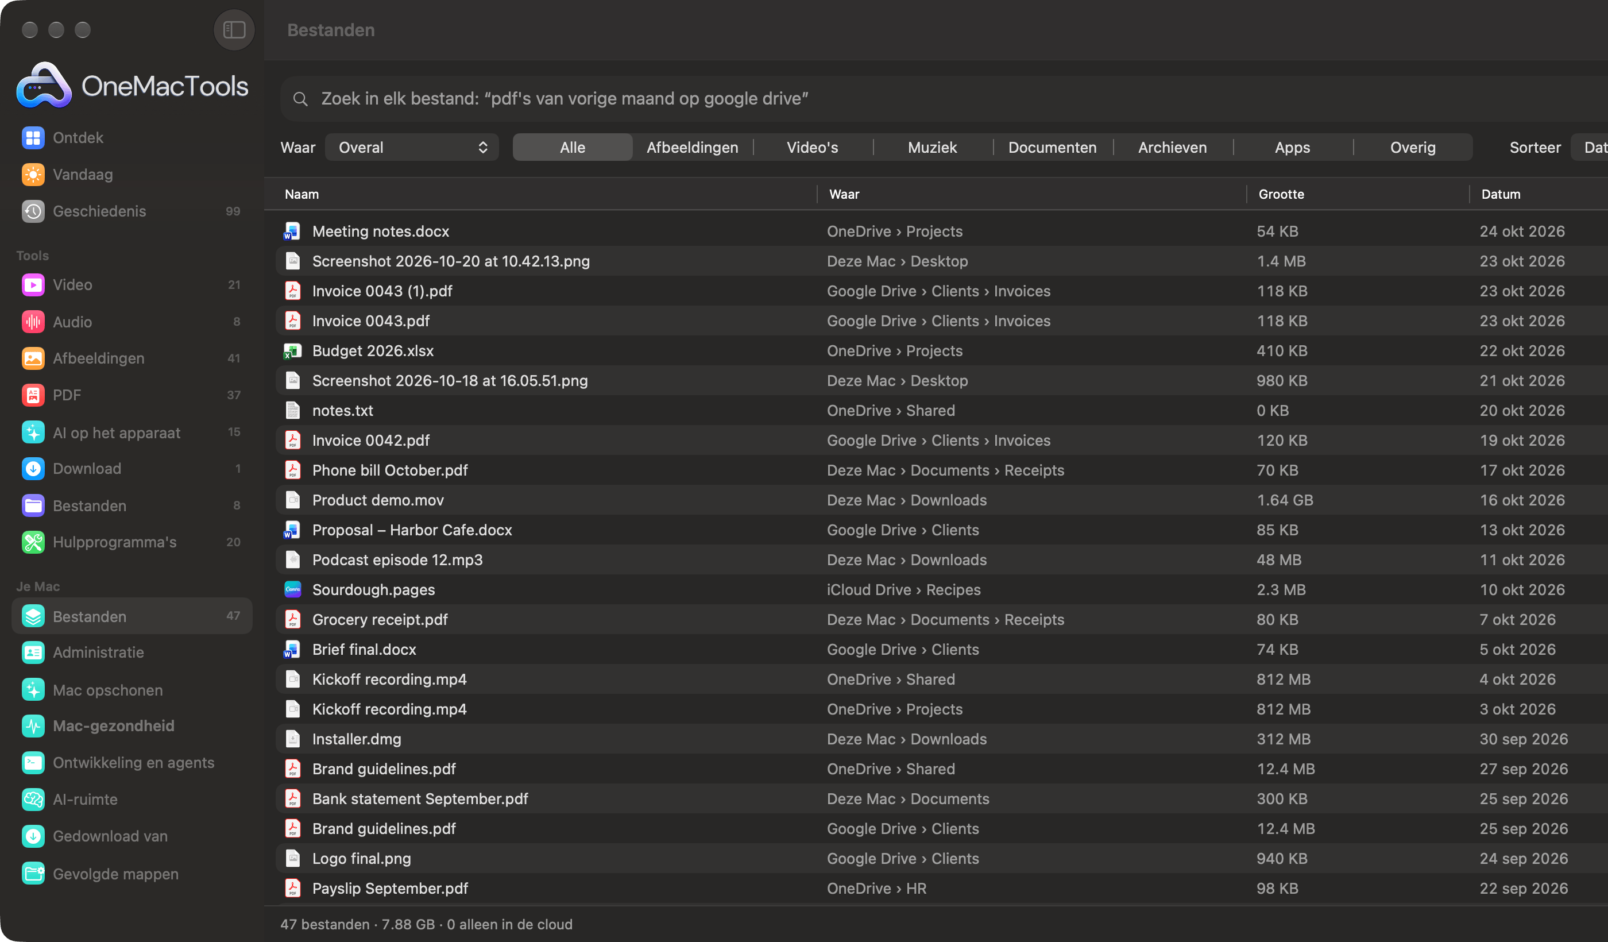Click the 47 bestanden status bar text
Image resolution: width=1608 pixels, height=942 pixels.
coord(426,924)
